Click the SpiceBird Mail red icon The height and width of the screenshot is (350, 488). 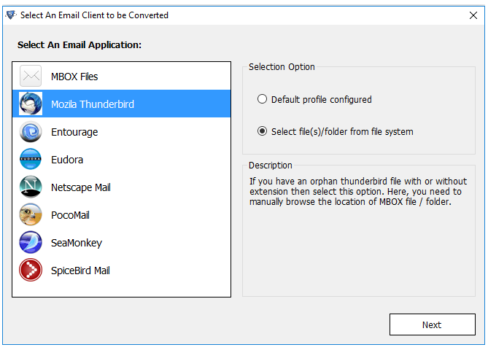tap(31, 270)
